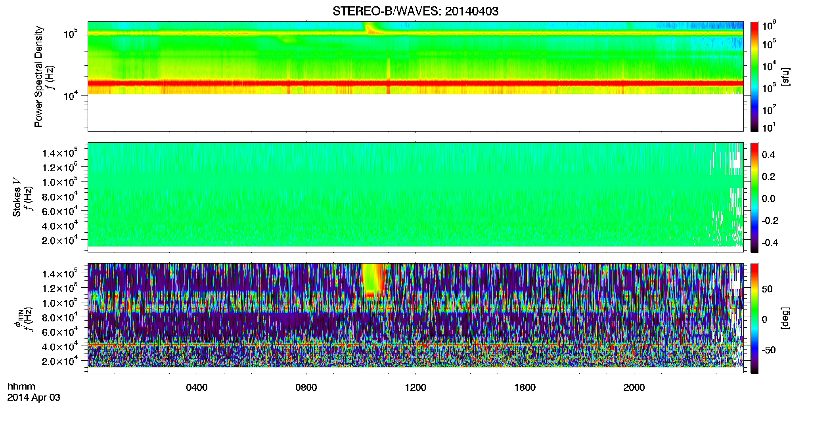831x428 pixels.
Task: Click the hhmm time format label
Action: click(x=21, y=386)
